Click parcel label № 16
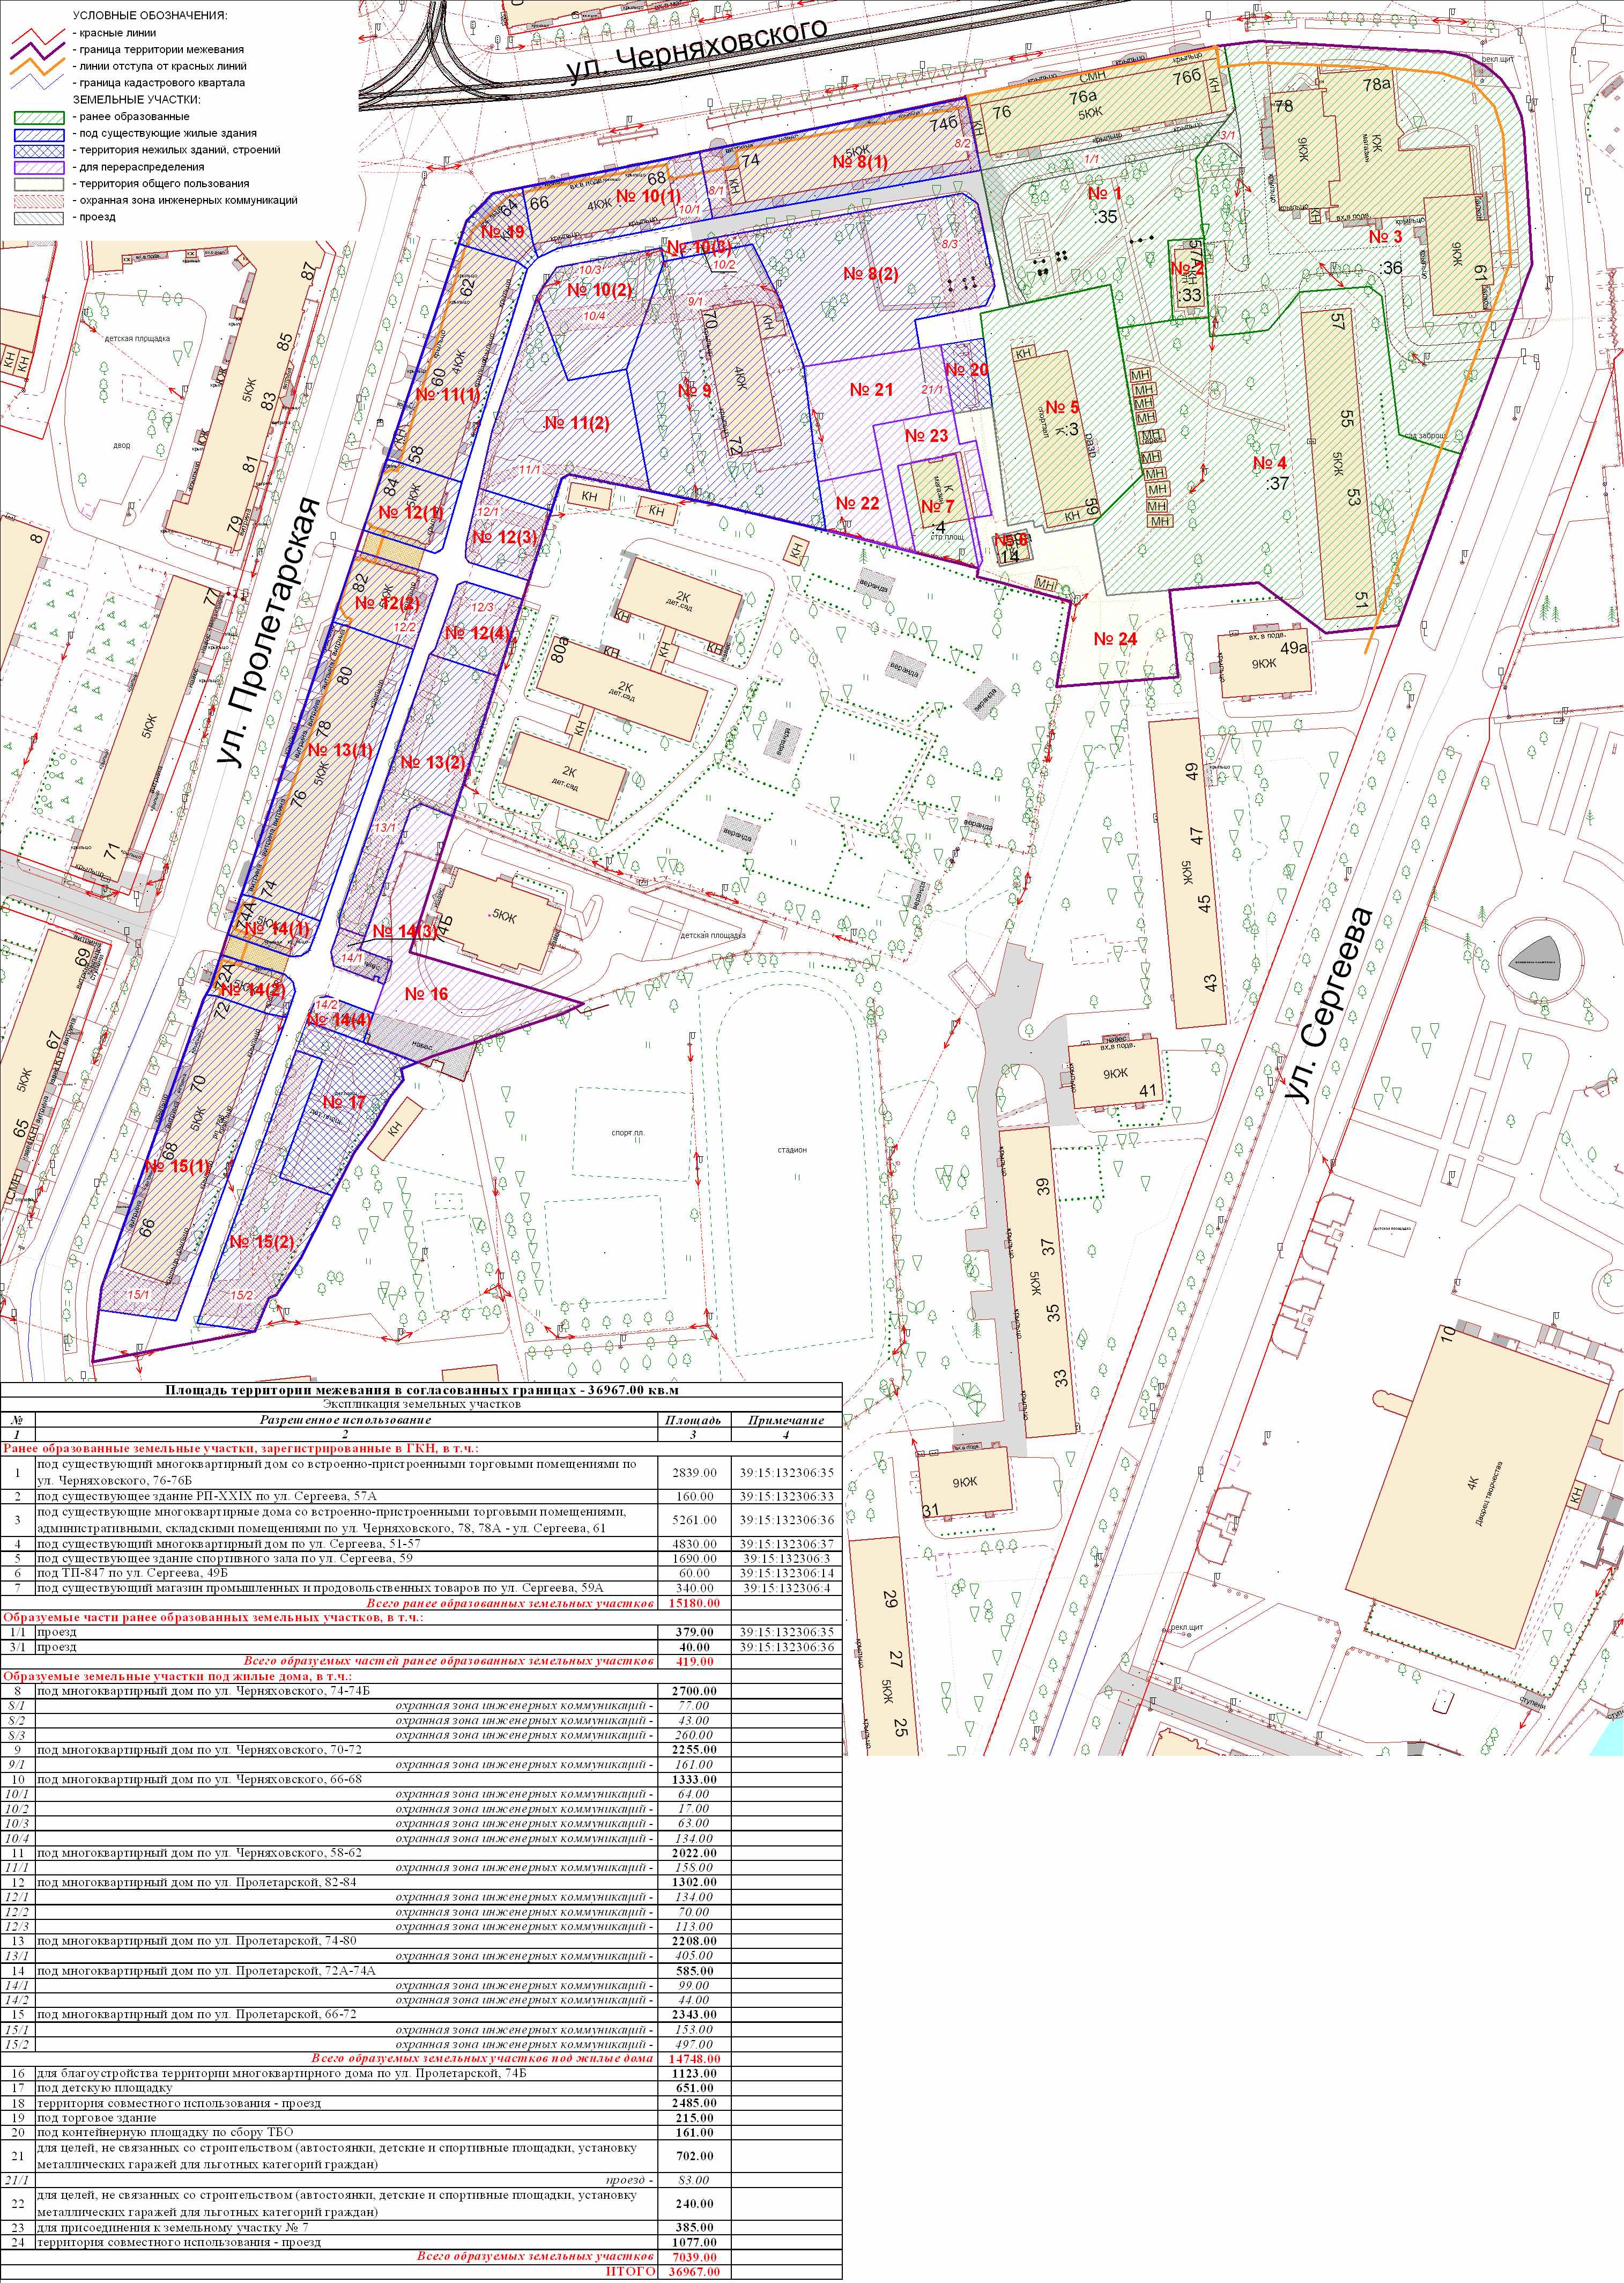 (x=426, y=994)
